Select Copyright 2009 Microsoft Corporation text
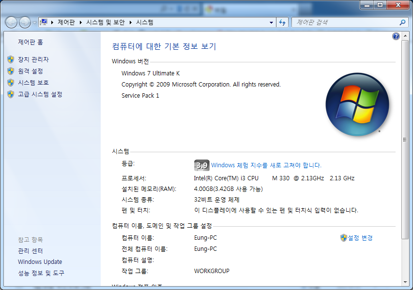 tap(201, 85)
